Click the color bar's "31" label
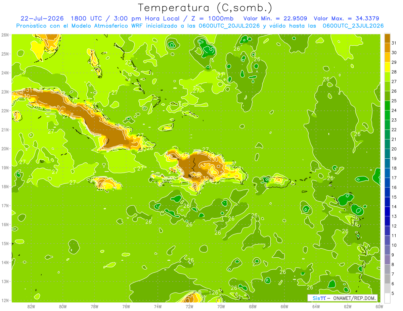 394,43
